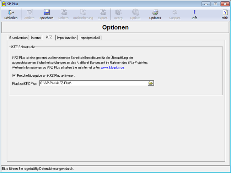
Task: Open the Importfunktion tab
Action: pyautogui.click(x=66, y=38)
